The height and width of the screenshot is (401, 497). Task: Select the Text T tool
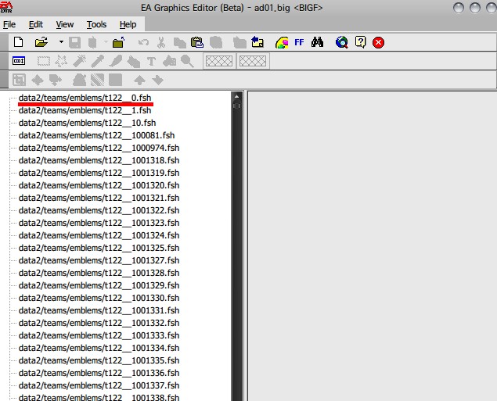[x=152, y=62]
